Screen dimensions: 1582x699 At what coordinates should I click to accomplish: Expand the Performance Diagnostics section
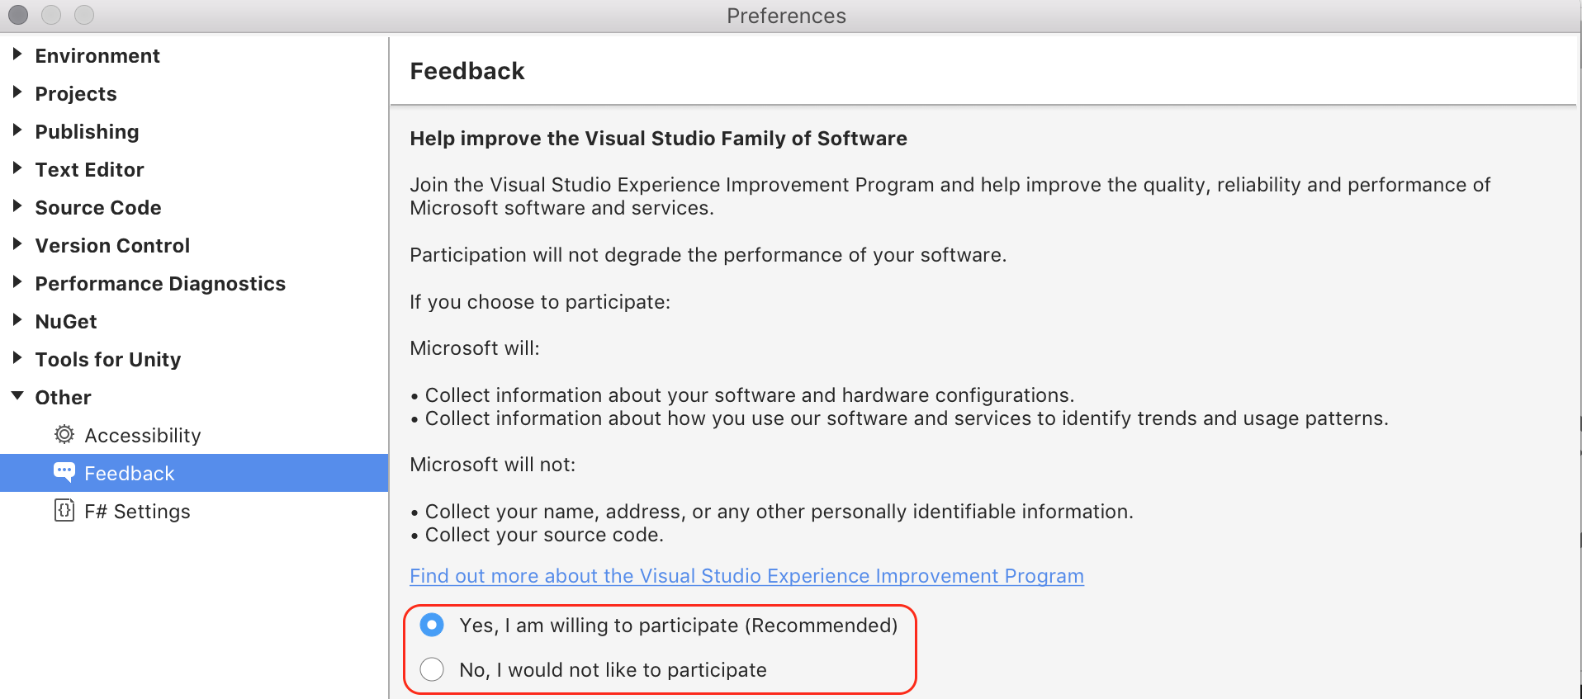pos(17,282)
